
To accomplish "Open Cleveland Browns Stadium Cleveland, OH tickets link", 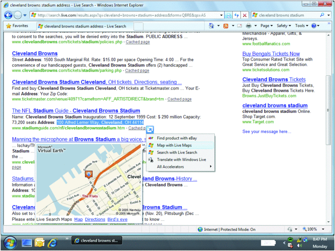I will coord(97,82).
